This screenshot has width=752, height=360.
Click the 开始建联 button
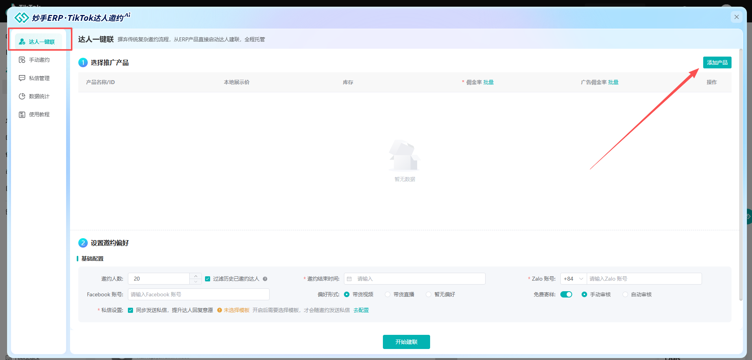click(x=406, y=342)
